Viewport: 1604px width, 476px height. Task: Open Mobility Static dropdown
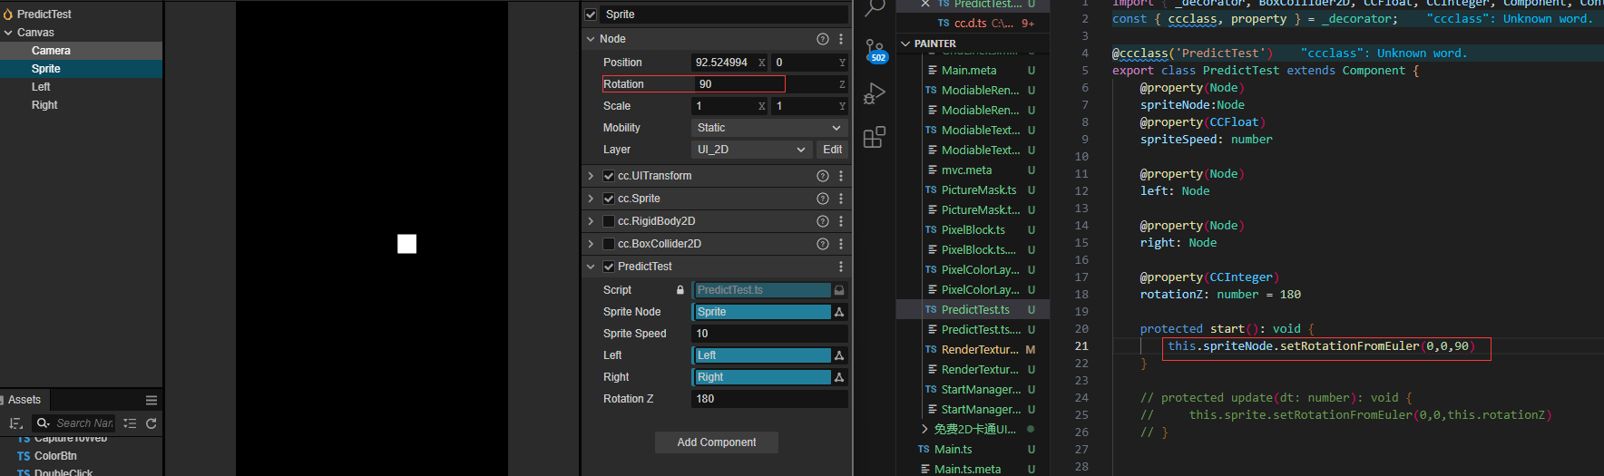(769, 128)
